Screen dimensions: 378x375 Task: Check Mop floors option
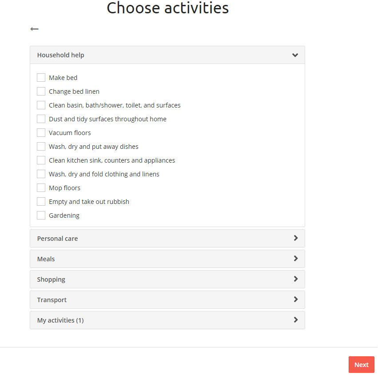click(41, 188)
